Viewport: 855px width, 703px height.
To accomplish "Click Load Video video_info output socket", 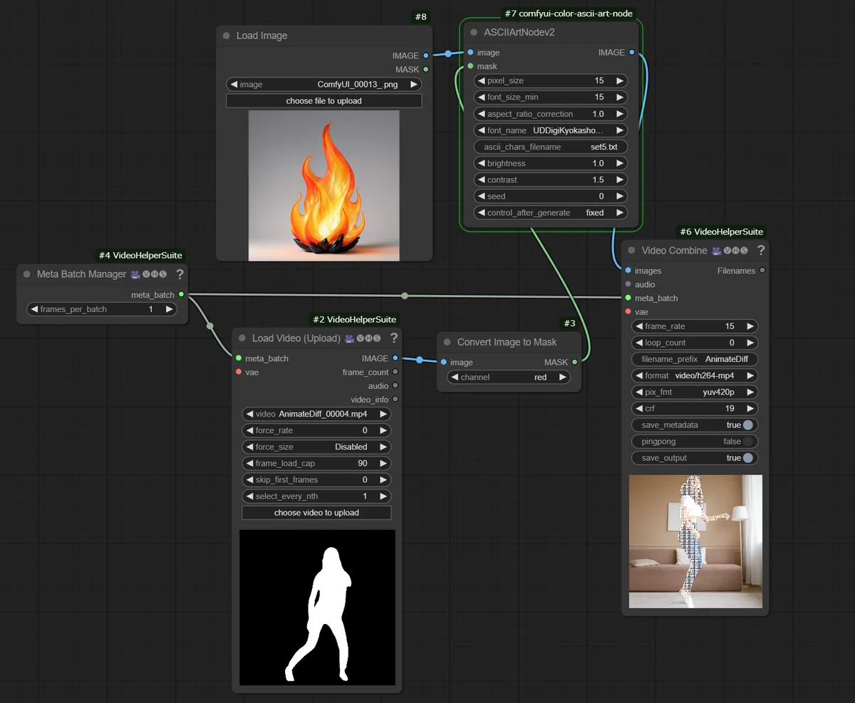I will [x=395, y=400].
